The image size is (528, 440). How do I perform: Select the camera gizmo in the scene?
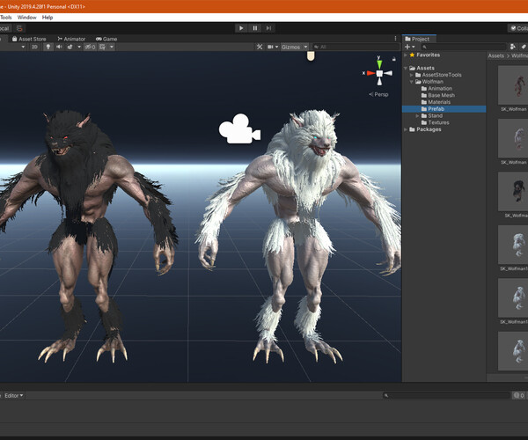(239, 129)
